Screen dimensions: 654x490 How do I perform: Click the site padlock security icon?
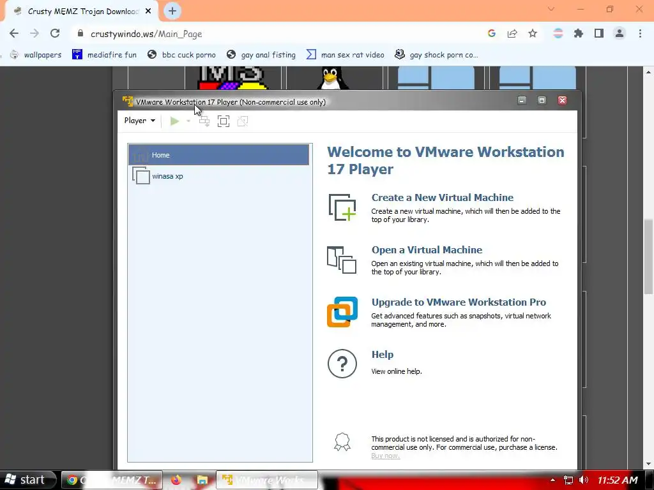[80, 33]
